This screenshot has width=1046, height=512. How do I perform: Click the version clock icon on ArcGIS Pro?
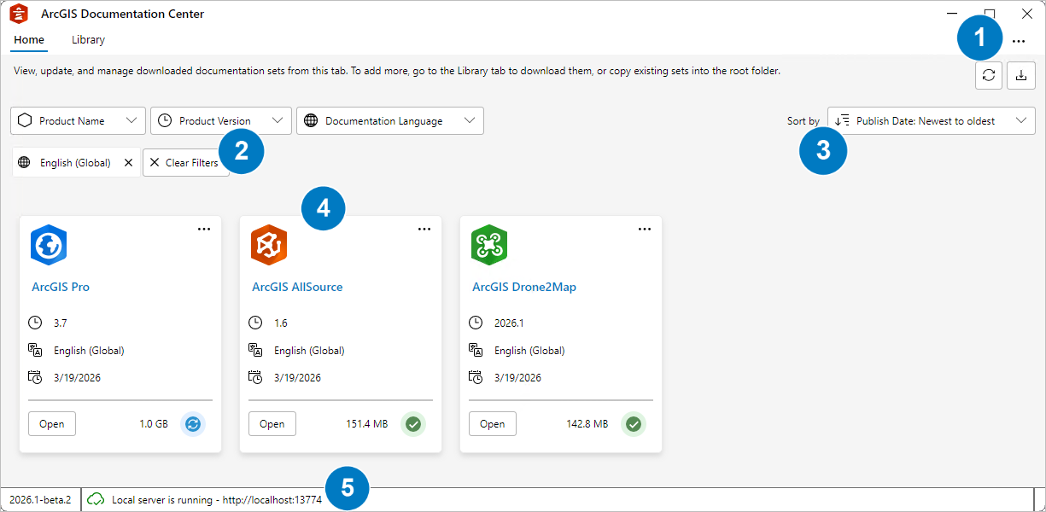35,323
